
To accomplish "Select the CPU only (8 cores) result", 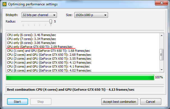I will [x=31, y=43].
